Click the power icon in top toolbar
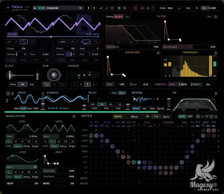 tap(112, 8)
